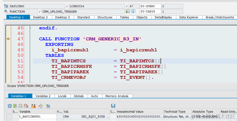Open the DetailDisplay tab

coord(163,17)
